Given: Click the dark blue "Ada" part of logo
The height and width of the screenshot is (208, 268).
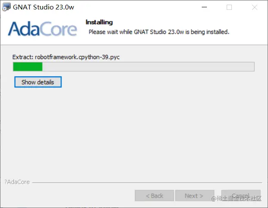Looking at the screenshot, I should [x=24, y=29].
